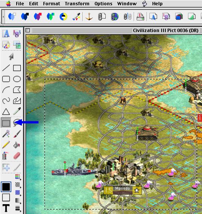Screen dimensions: 202x214
Task: Select the Paint Bucket tool
Action: coord(17,145)
